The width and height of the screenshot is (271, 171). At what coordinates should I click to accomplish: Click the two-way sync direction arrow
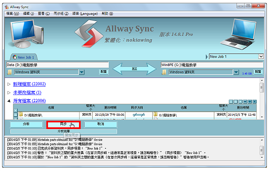(134, 69)
